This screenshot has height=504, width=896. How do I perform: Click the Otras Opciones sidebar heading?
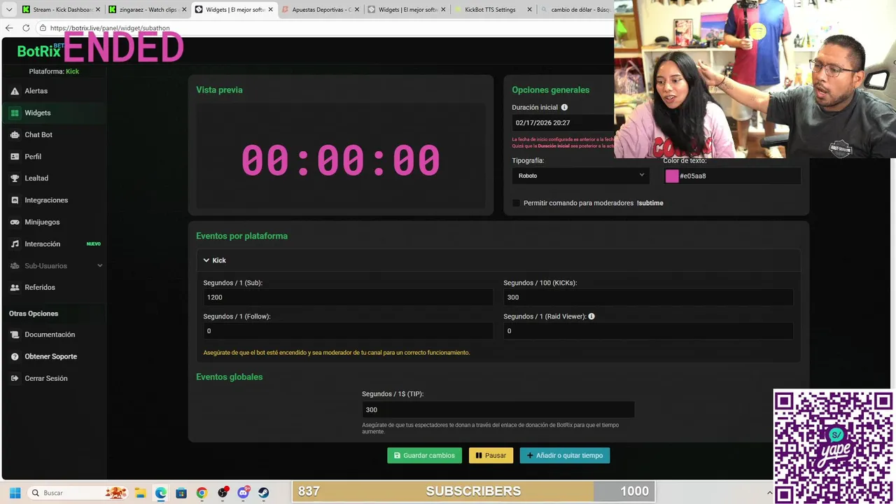(x=34, y=314)
